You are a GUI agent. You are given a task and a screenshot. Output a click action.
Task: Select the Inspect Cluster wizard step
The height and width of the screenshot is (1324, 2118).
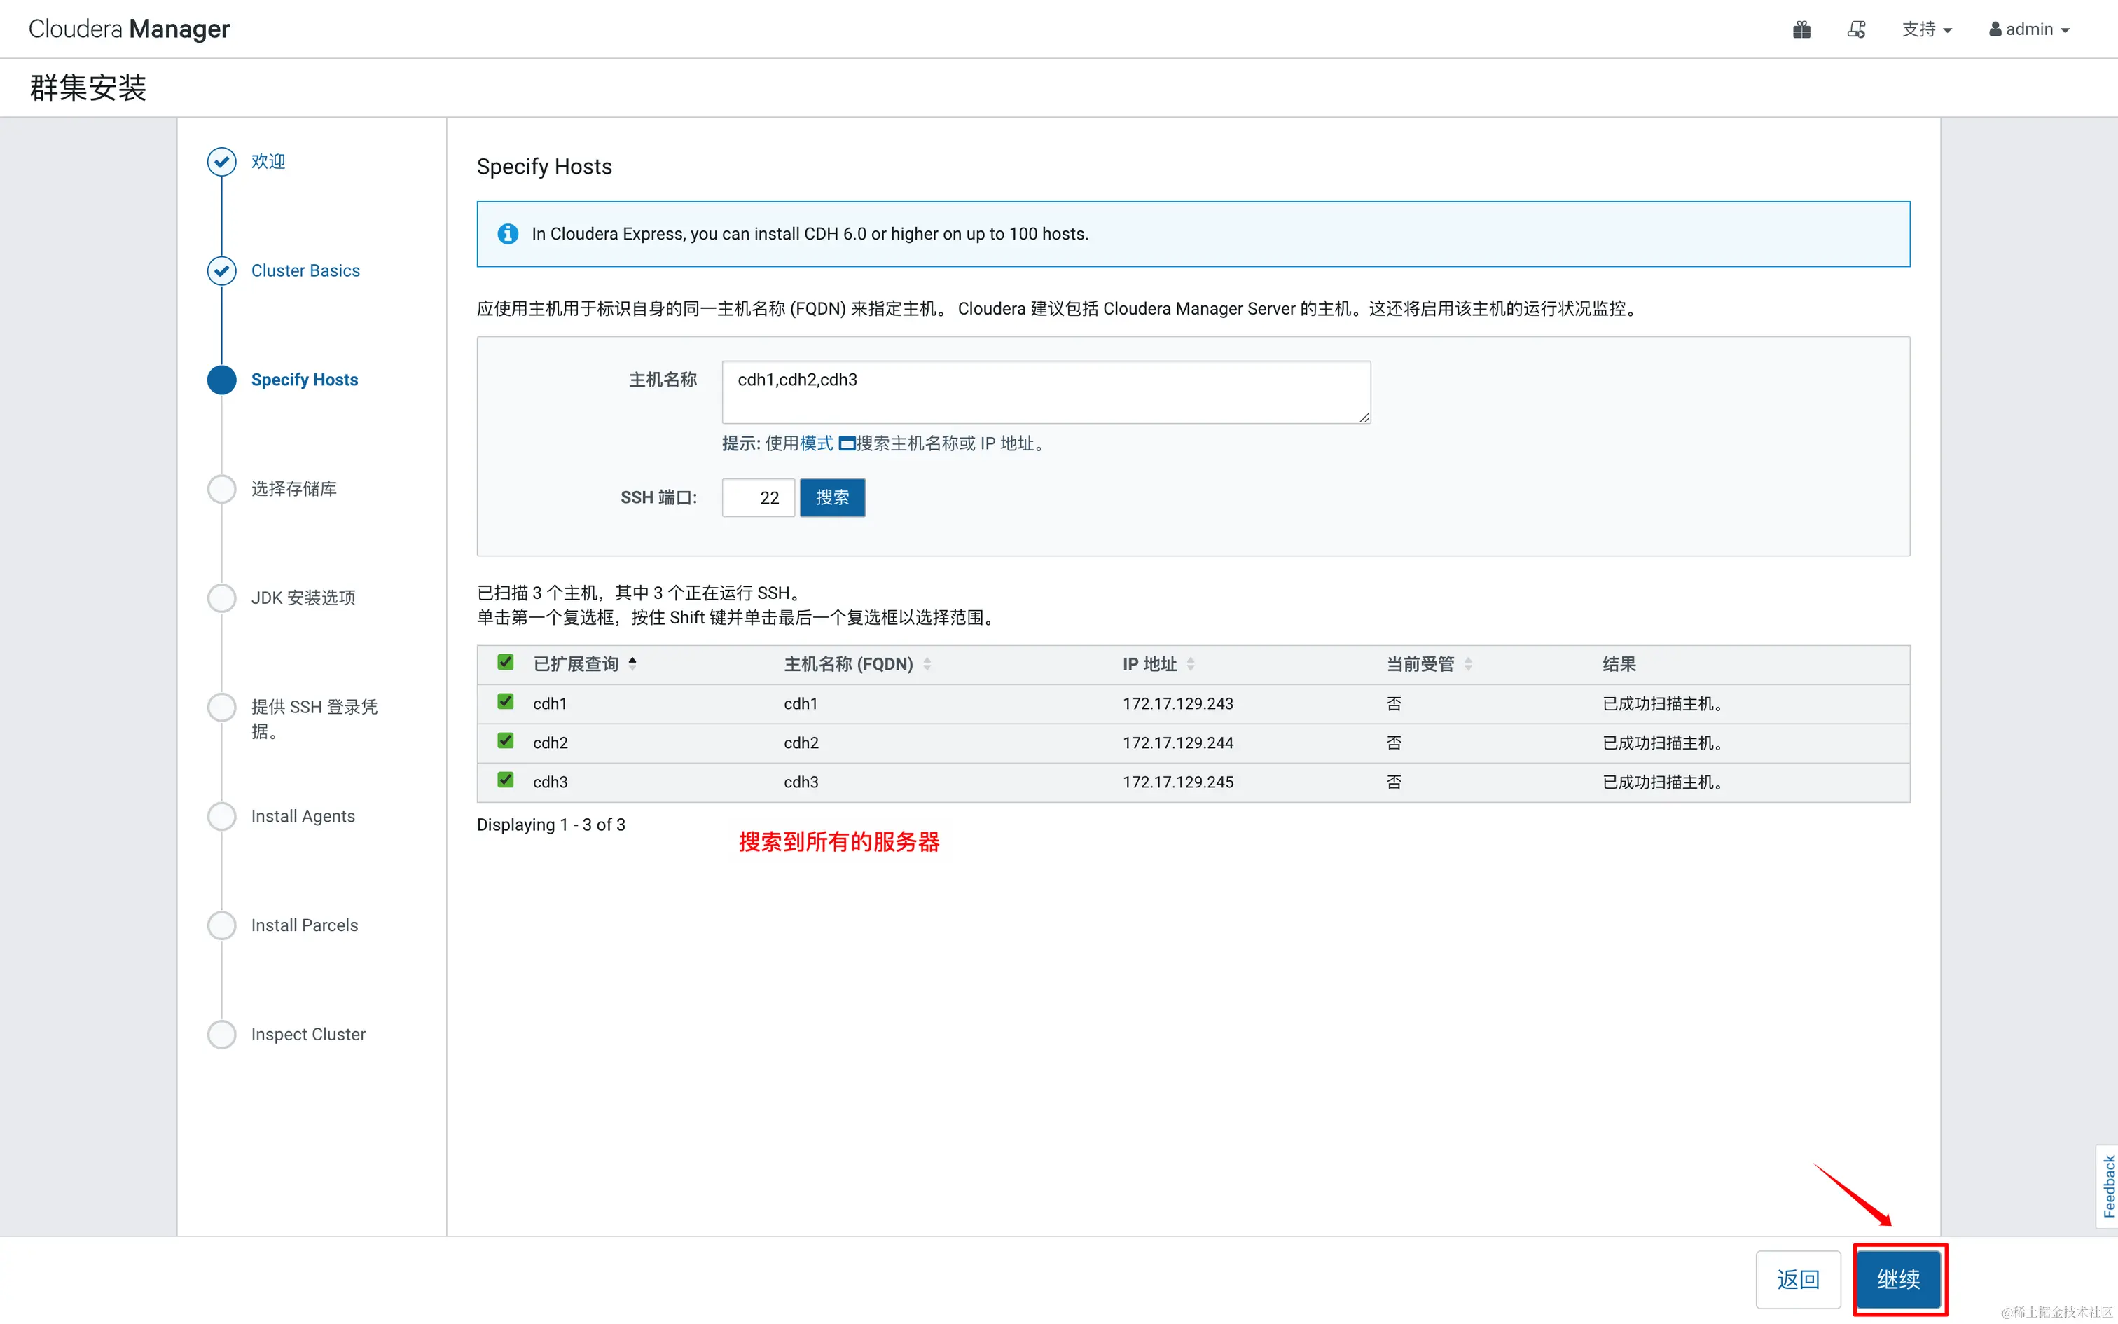308,1035
